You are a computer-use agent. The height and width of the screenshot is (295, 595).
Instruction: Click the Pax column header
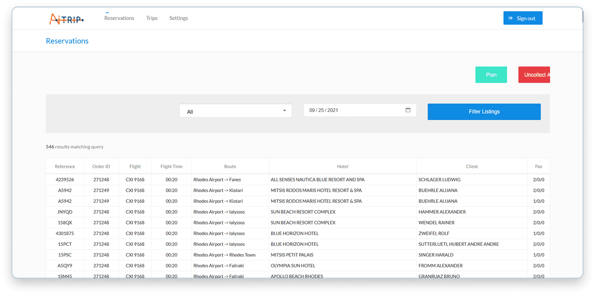click(x=538, y=167)
